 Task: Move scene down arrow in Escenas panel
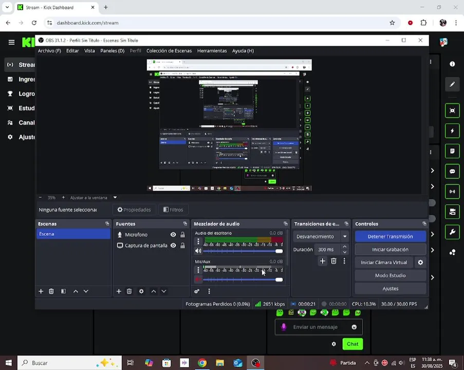pos(86,291)
